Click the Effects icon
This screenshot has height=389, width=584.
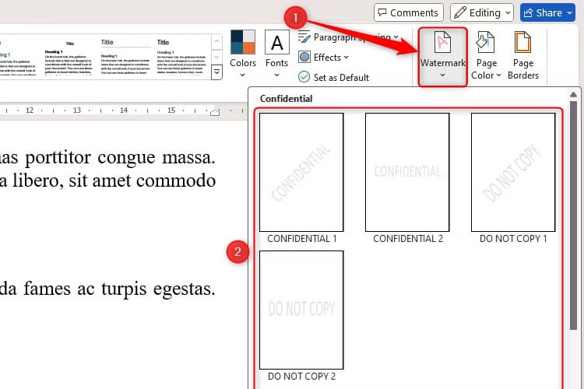pos(304,57)
